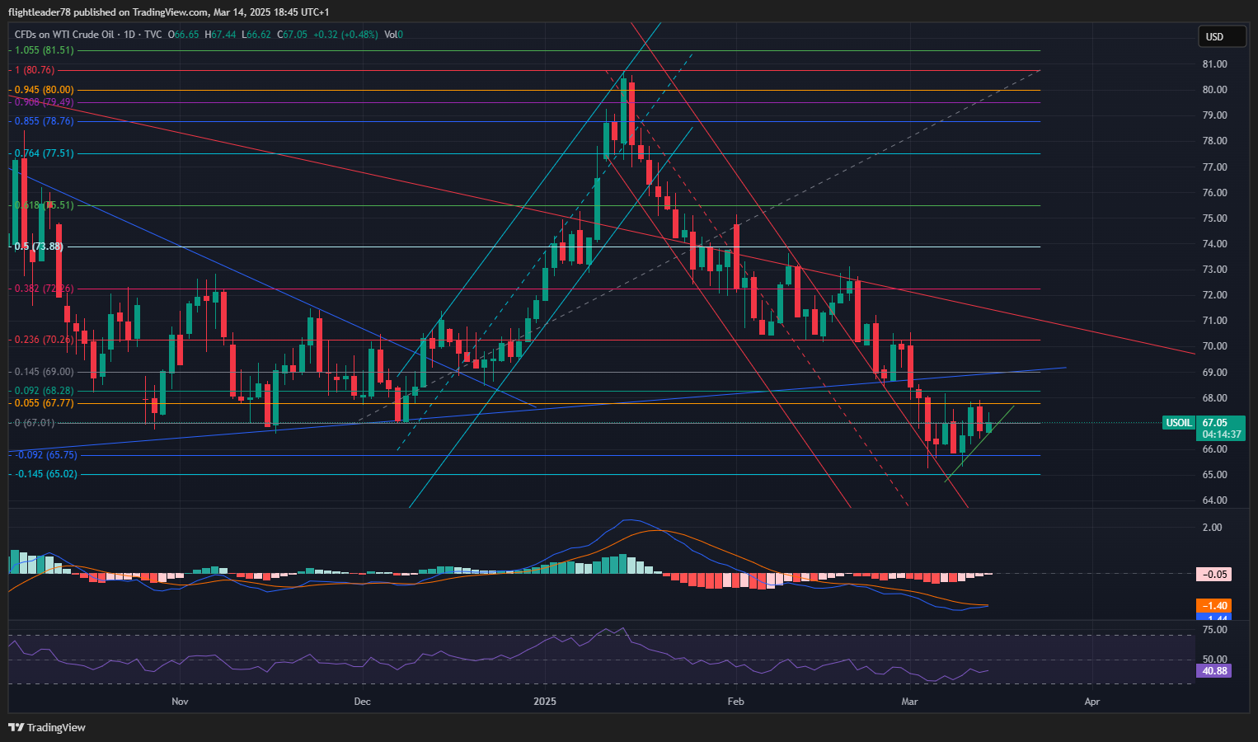Image resolution: width=1258 pixels, height=742 pixels.
Task: Select the 1.055 (81.51) Fibonacci label
Action: [x=45, y=50]
